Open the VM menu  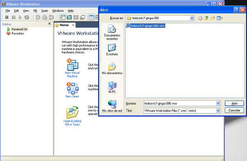35,11
